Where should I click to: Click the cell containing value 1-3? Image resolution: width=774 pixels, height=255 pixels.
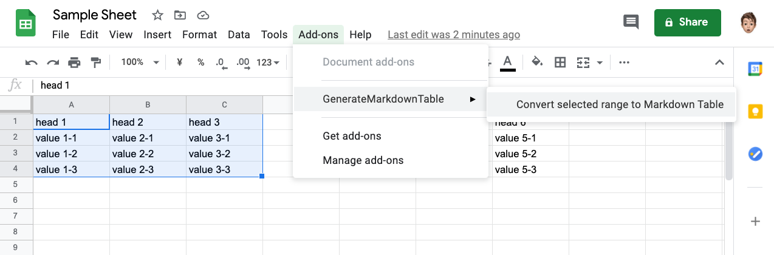pos(72,169)
